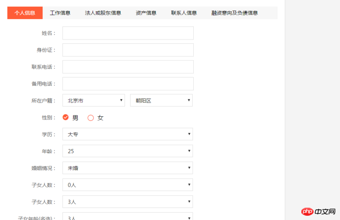Image resolution: width=340 pixels, height=220 pixels.
Task: Open the 子女人数 dropdown showing 3人
Action: 128,202
